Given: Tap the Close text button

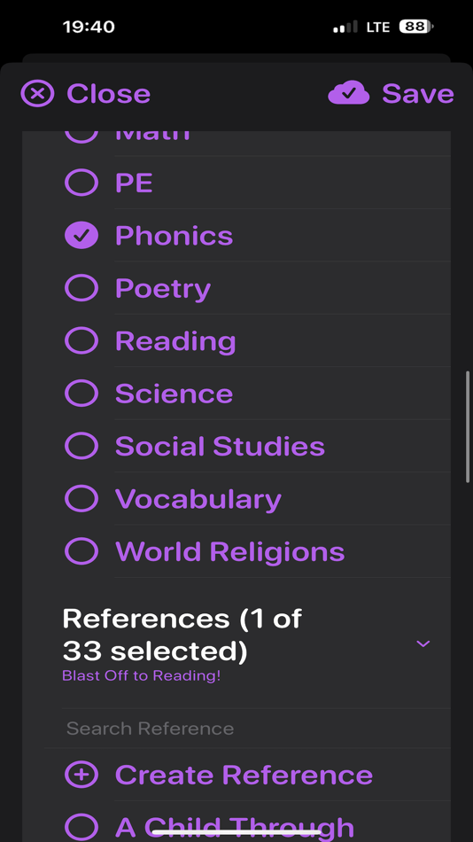Looking at the screenshot, I should (x=108, y=93).
